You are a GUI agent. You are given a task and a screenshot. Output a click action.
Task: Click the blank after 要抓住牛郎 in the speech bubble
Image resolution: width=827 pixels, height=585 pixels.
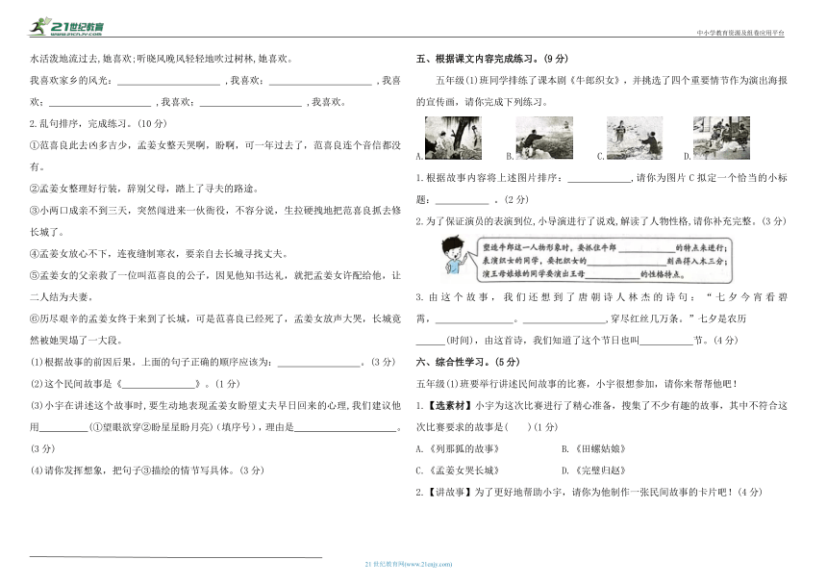pyautogui.click(x=646, y=248)
